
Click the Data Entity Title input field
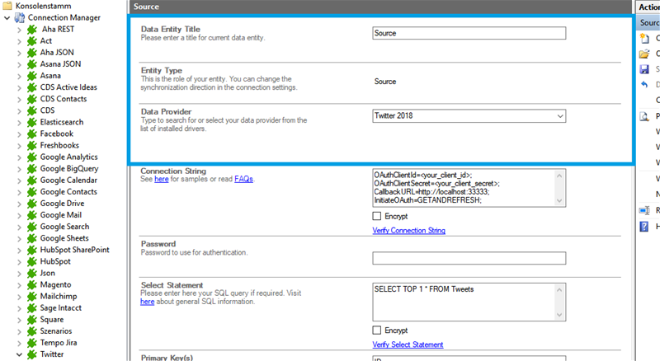coord(469,34)
